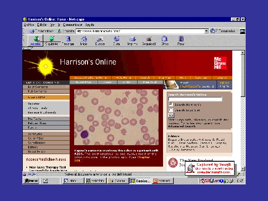Click the page scrollbar up arrow
The height and width of the screenshot is (201, 268).
[x=243, y=53]
